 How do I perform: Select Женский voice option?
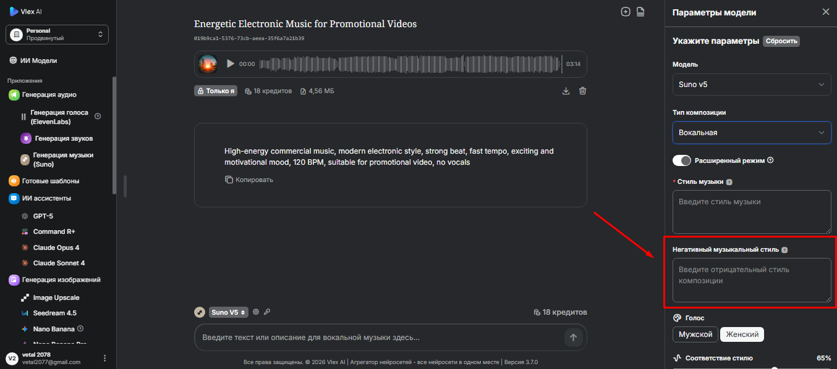point(742,334)
